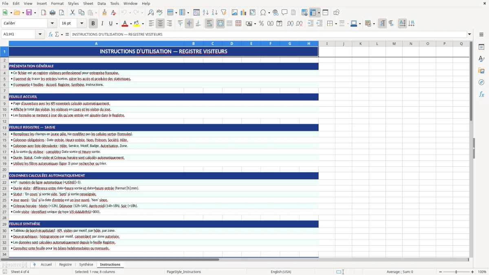The image size is (489, 275).
Task: Insert an image
Action: click(235, 13)
